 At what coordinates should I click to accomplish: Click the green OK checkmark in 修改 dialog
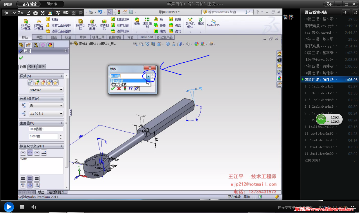(x=113, y=88)
